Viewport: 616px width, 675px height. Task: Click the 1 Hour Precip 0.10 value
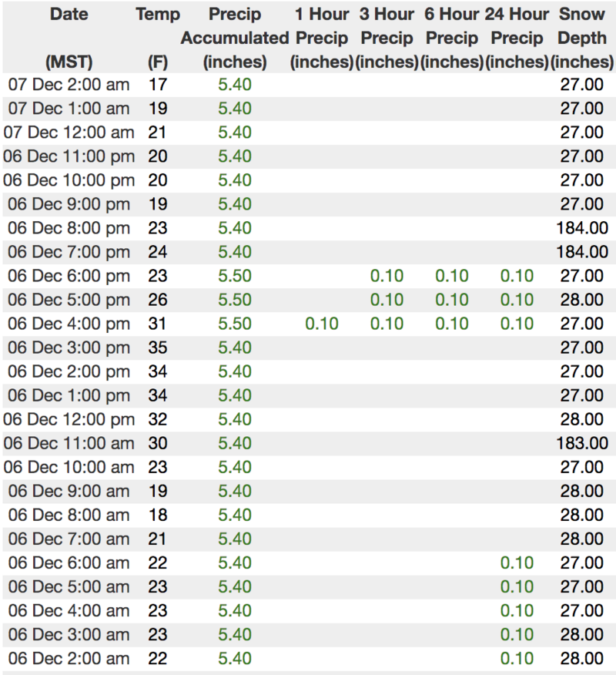point(321,324)
